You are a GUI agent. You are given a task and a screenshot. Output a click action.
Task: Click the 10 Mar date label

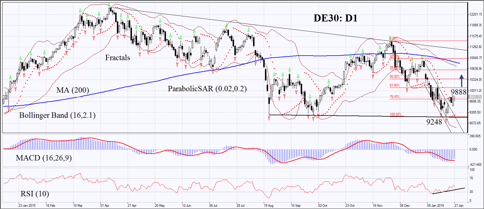point(78,205)
